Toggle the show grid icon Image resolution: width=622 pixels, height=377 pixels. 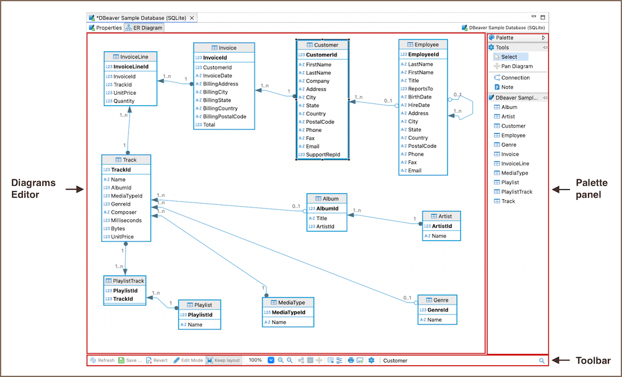click(x=310, y=360)
